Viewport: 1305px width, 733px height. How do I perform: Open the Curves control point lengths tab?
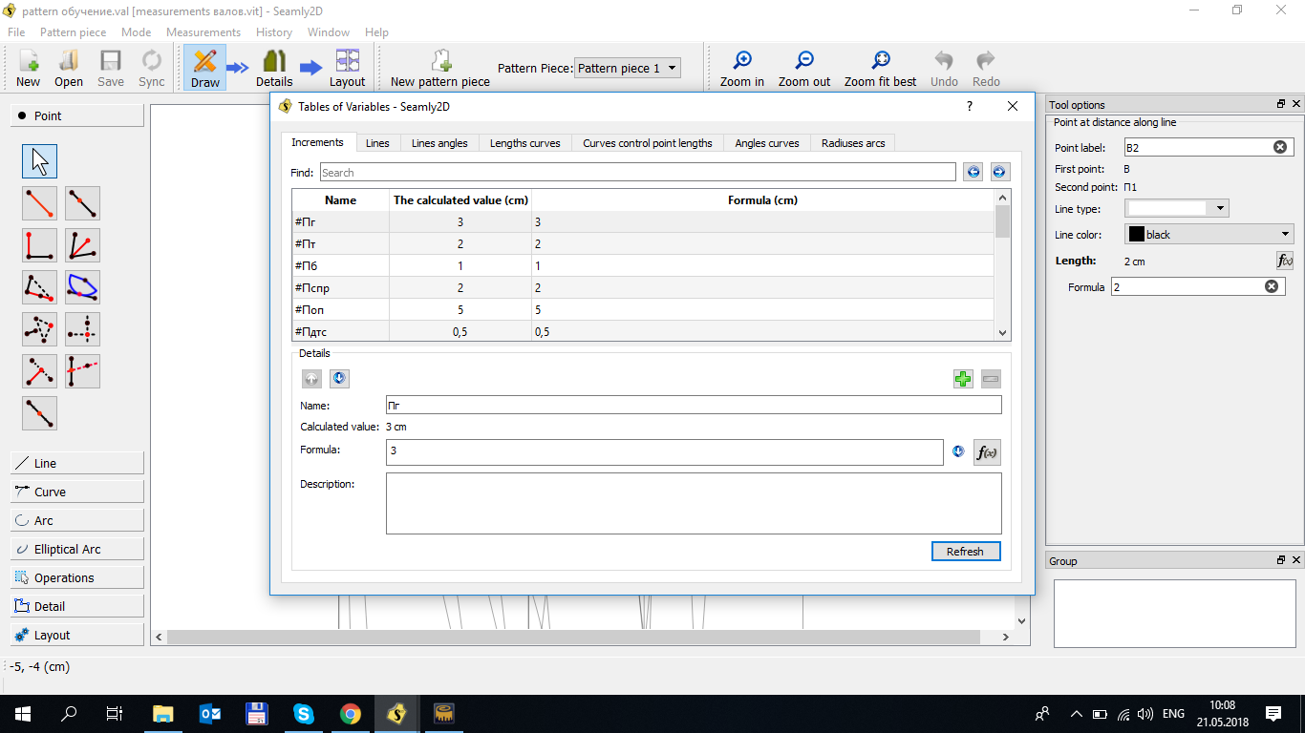pos(648,143)
